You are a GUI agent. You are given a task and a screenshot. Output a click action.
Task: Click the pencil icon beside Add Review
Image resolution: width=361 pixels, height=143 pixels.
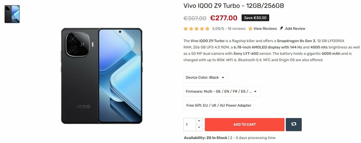point(281,28)
